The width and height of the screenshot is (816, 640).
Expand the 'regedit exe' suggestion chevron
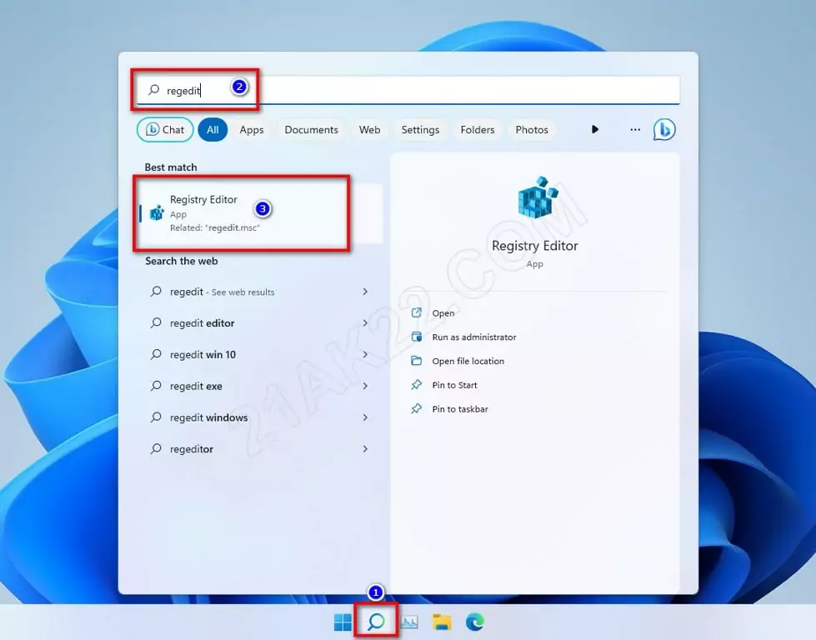point(365,386)
